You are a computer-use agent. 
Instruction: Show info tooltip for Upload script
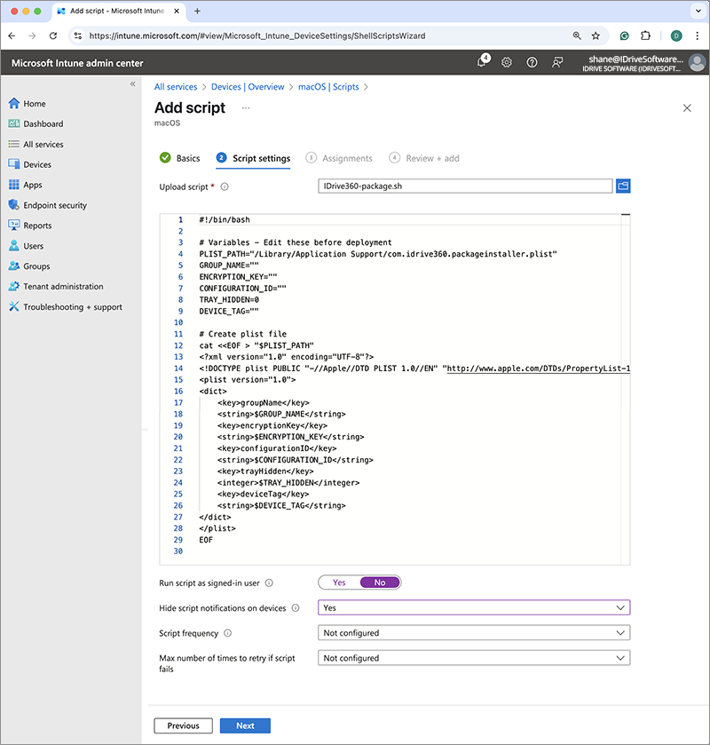[x=225, y=186]
